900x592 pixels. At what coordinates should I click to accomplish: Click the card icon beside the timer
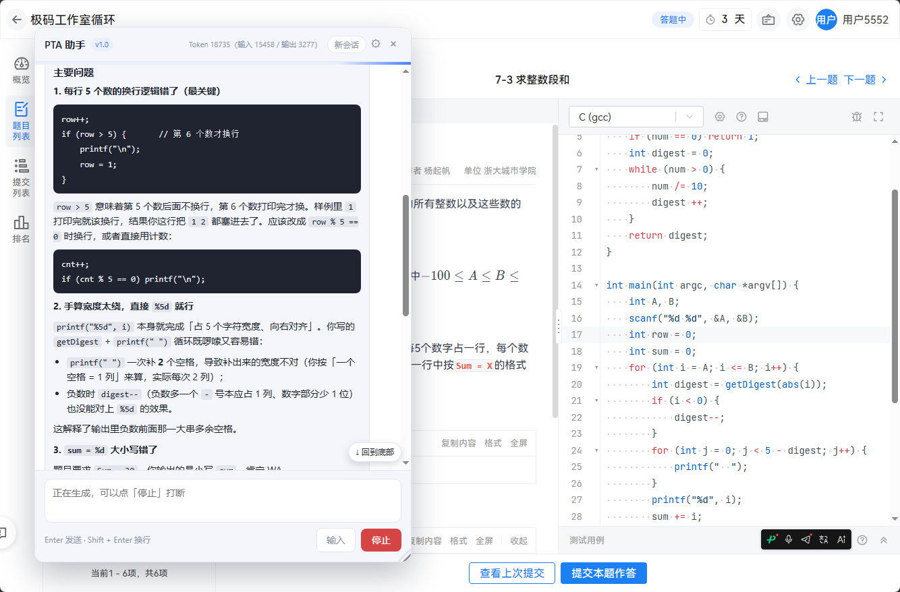click(x=768, y=20)
